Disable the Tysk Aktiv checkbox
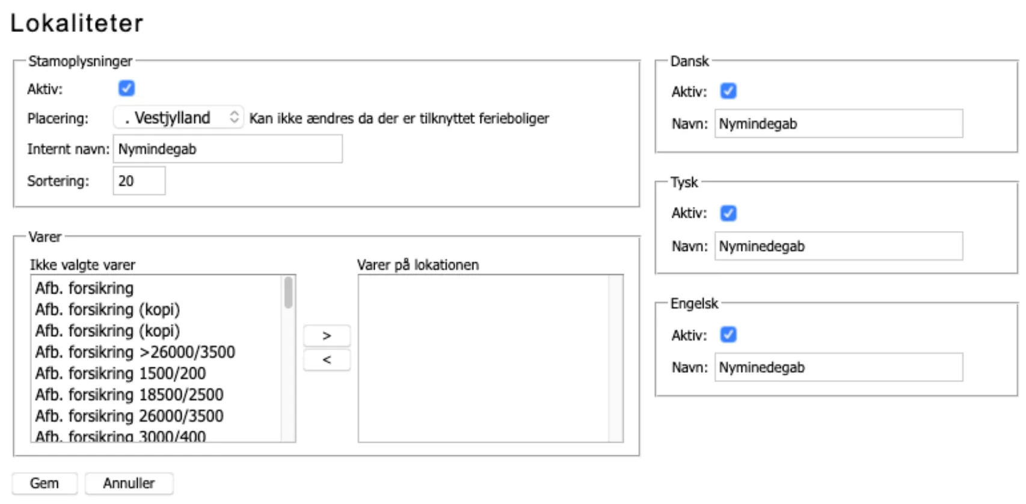Image resolution: width=1026 pixels, height=504 pixels. pos(728,213)
